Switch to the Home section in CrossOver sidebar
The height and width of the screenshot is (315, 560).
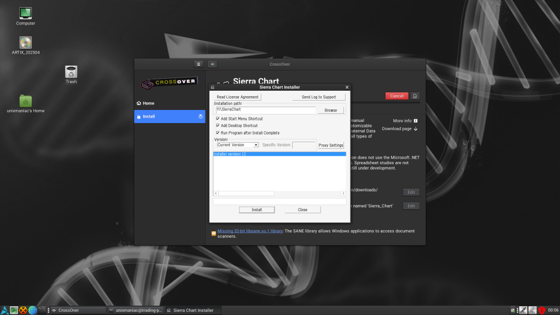[x=148, y=103]
